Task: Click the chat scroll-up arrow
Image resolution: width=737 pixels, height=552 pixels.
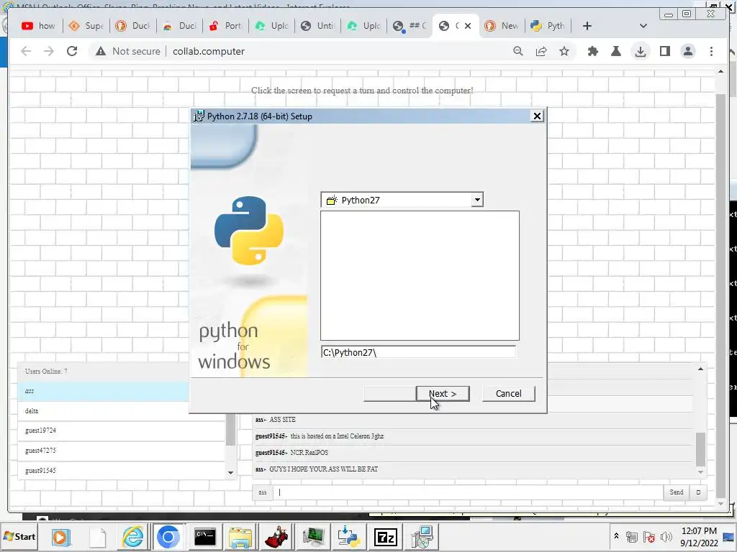Action: point(700,369)
